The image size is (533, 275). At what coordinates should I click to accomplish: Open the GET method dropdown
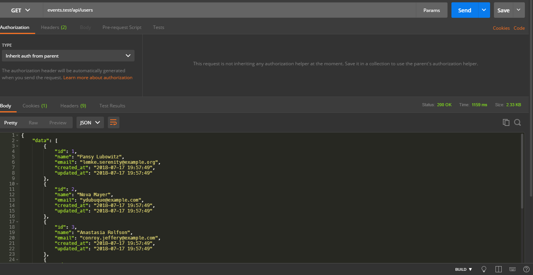21,10
